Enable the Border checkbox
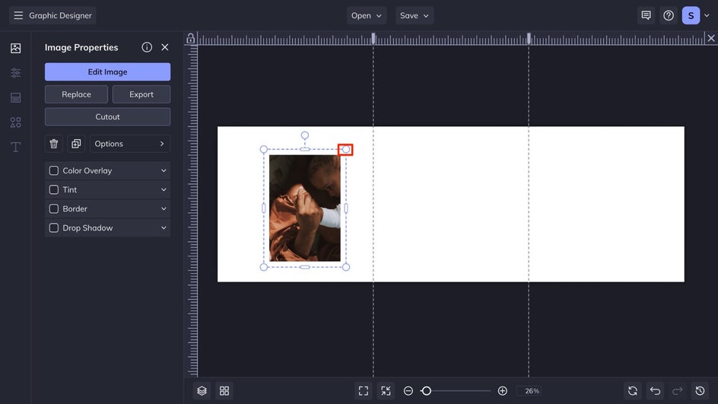718x404 pixels. click(x=53, y=209)
